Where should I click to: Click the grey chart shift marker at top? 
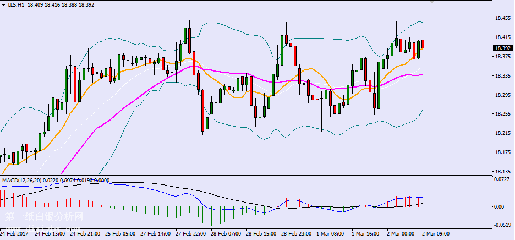432,2
